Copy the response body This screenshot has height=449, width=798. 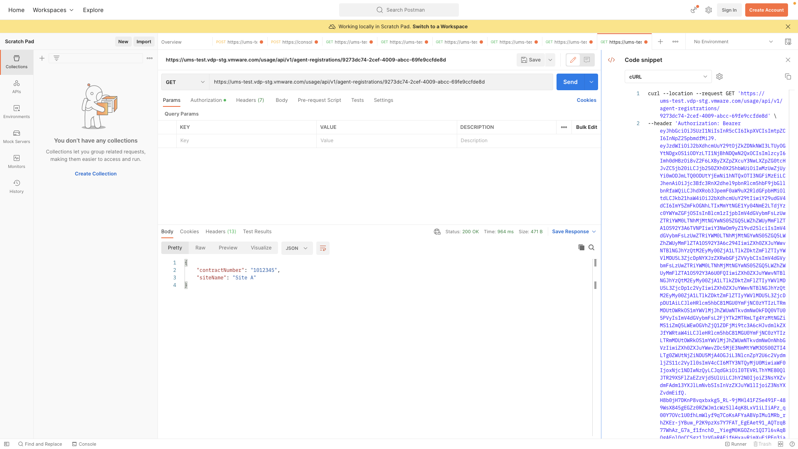click(581, 247)
